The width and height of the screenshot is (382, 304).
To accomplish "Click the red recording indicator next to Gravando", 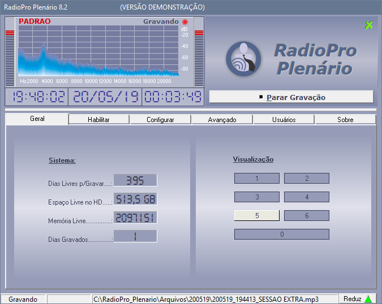I will 185,22.
